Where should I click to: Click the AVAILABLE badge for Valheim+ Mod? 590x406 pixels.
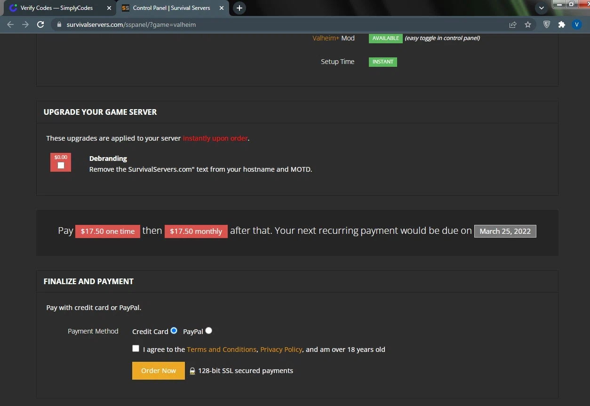pos(386,38)
